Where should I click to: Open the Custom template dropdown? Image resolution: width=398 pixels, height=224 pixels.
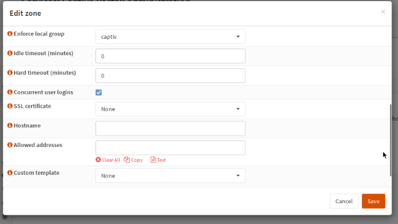170,176
